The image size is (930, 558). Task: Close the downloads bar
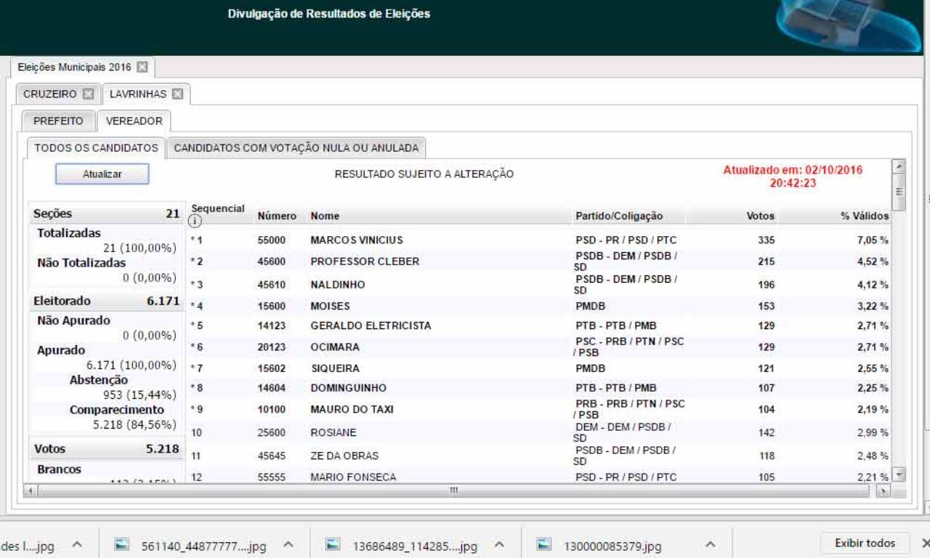pos(925,543)
